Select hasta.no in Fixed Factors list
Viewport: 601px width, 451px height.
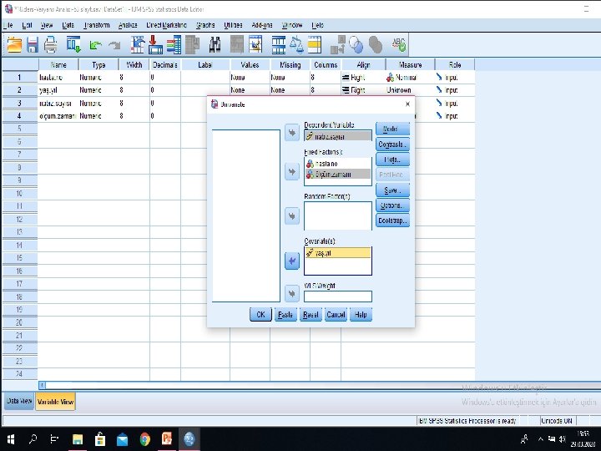coord(338,164)
